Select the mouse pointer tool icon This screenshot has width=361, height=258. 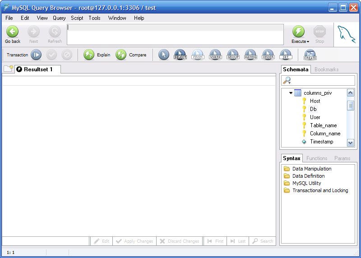164,55
